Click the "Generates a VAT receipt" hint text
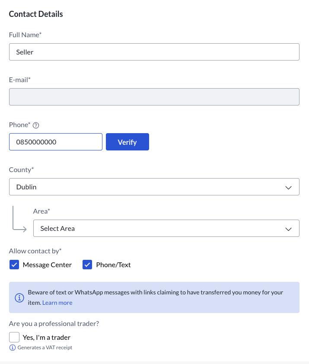Viewport: 309px width, 364px height. click(x=45, y=348)
